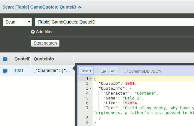
Task: Click the compact JSON icon
Action: [x=113, y=71]
